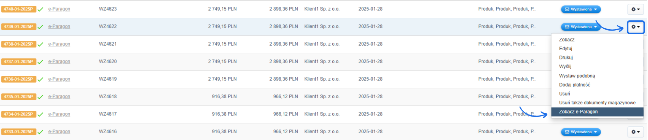The width and height of the screenshot is (648, 140).
Task: Choose "Dodaj płatność" from the menu
Action: pos(574,85)
